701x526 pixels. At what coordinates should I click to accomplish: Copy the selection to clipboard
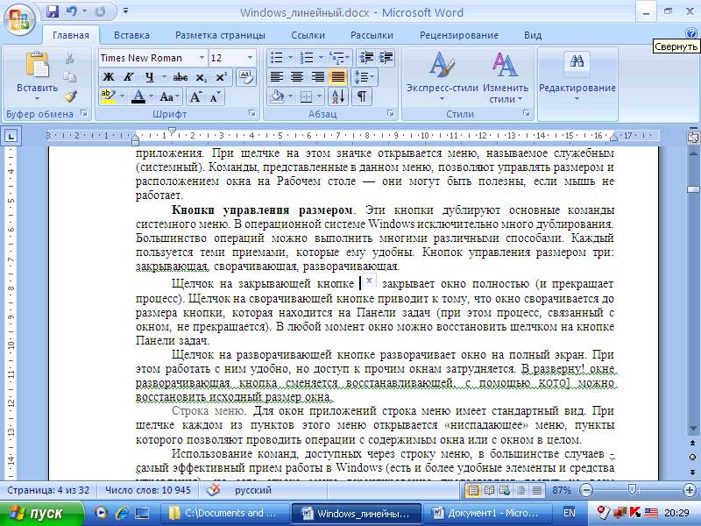pos(70,77)
